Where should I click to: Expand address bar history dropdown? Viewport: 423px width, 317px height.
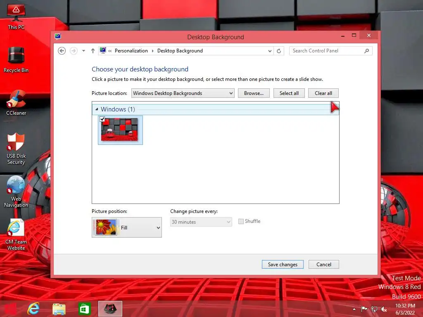(x=270, y=51)
